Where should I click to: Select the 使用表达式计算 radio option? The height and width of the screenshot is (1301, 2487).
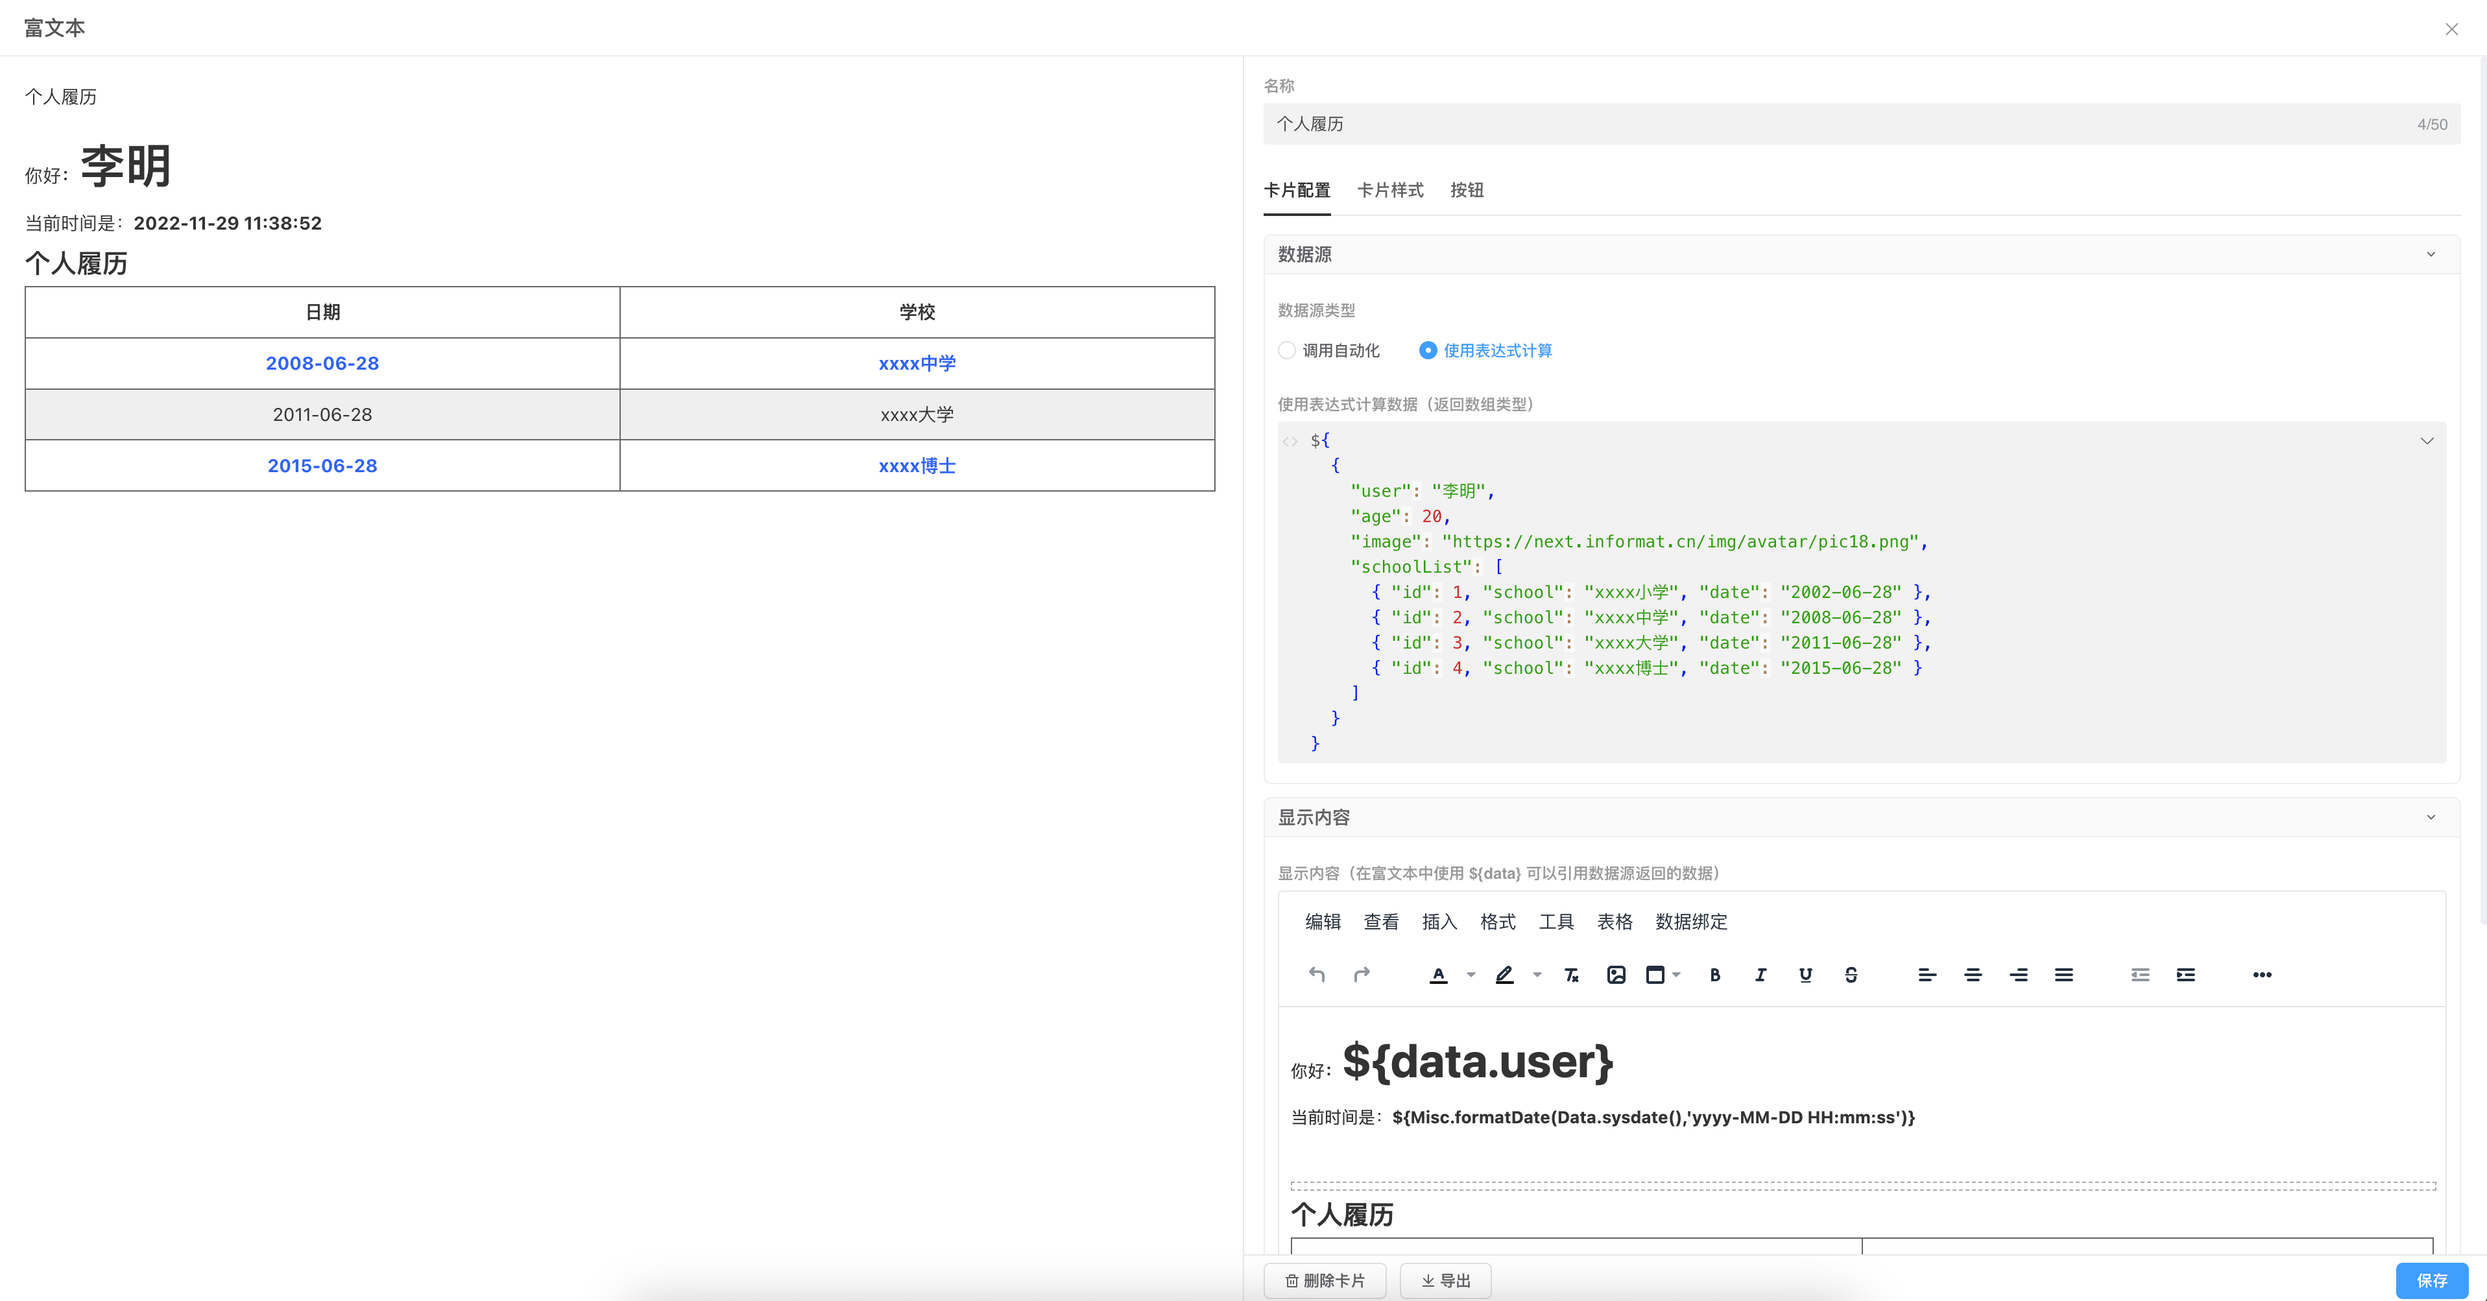1428,350
